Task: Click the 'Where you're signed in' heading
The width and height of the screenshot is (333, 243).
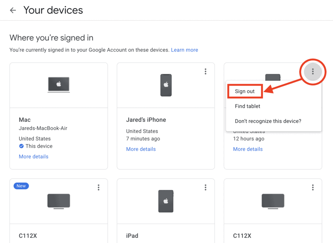Action: pos(51,38)
